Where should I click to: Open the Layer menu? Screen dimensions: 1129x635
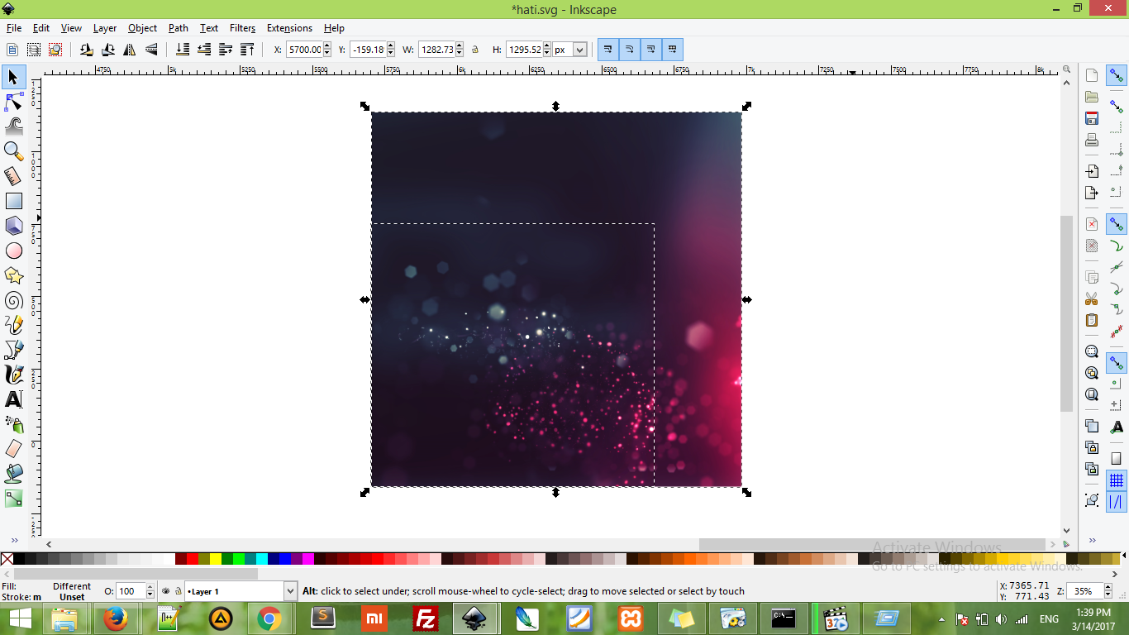[105, 28]
